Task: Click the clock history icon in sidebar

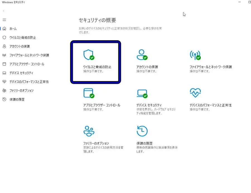Action: click(x=4, y=99)
